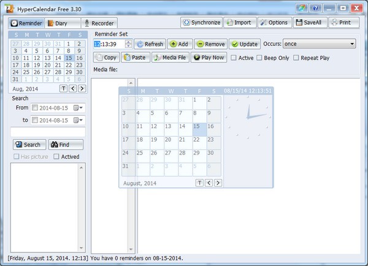Click the Refresh button
The image size is (368, 266).
pyautogui.click(x=150, y=44)
